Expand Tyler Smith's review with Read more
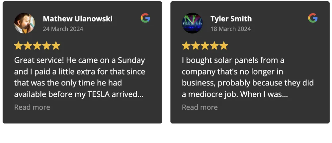332x143 pixels. (200, 107)
